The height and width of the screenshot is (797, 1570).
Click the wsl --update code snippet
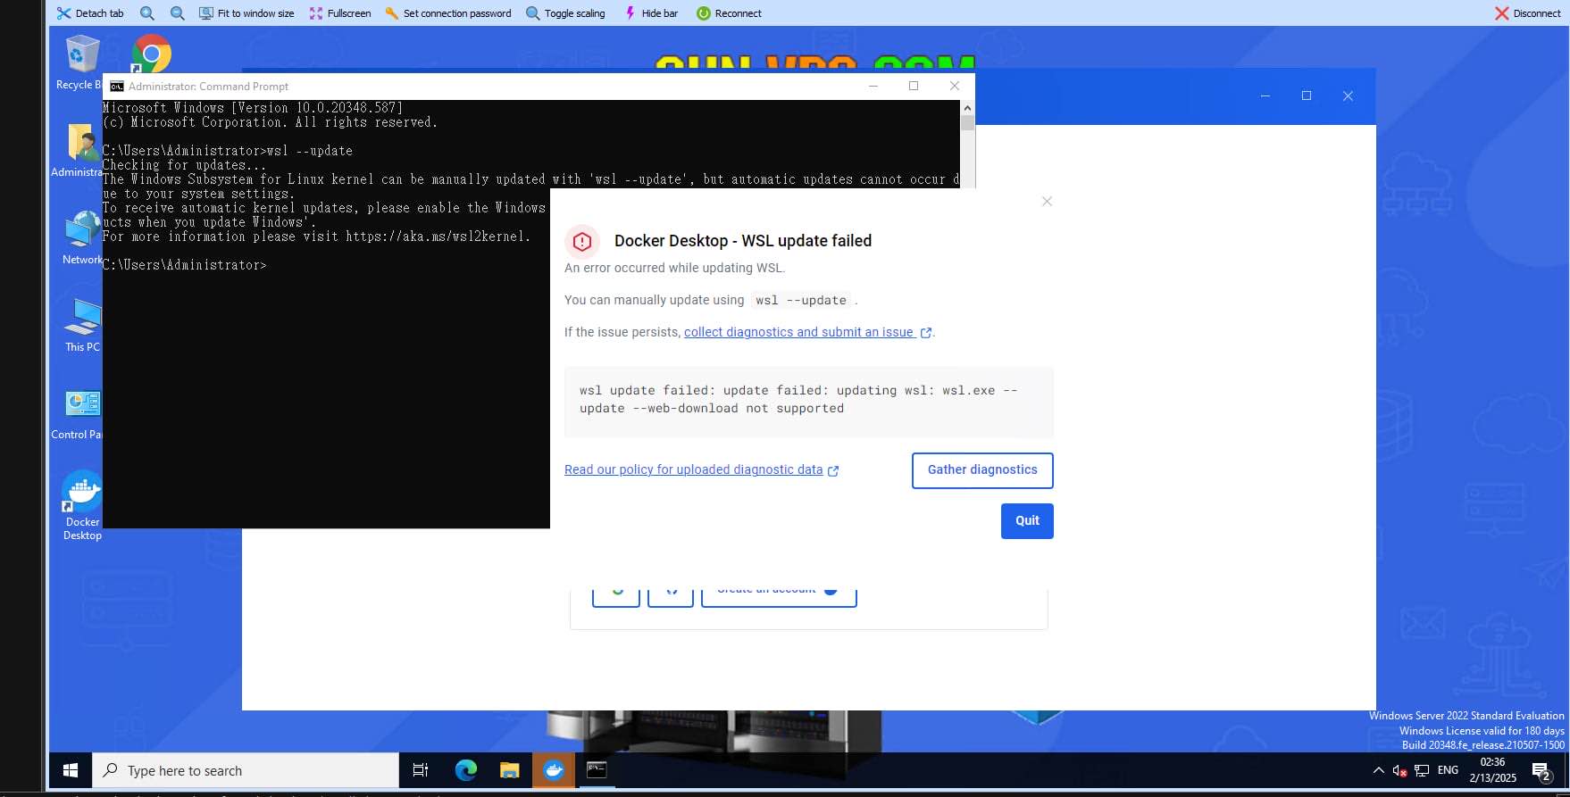coord(801,301)
